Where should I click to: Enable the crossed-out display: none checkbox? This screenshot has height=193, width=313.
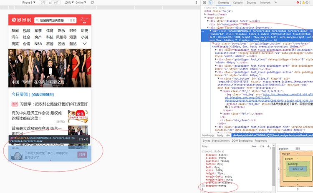(x=203, y=186)
